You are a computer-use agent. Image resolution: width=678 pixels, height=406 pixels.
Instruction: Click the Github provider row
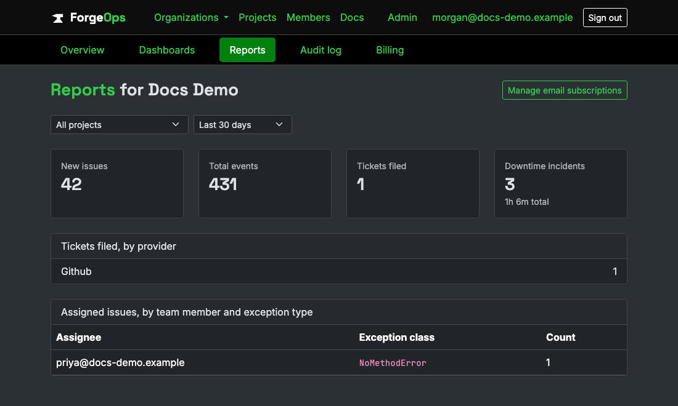coord(339,271)
